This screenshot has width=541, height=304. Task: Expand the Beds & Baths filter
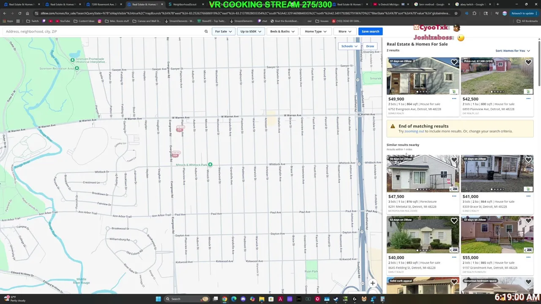pyautogui.click(x=282, y=31)
